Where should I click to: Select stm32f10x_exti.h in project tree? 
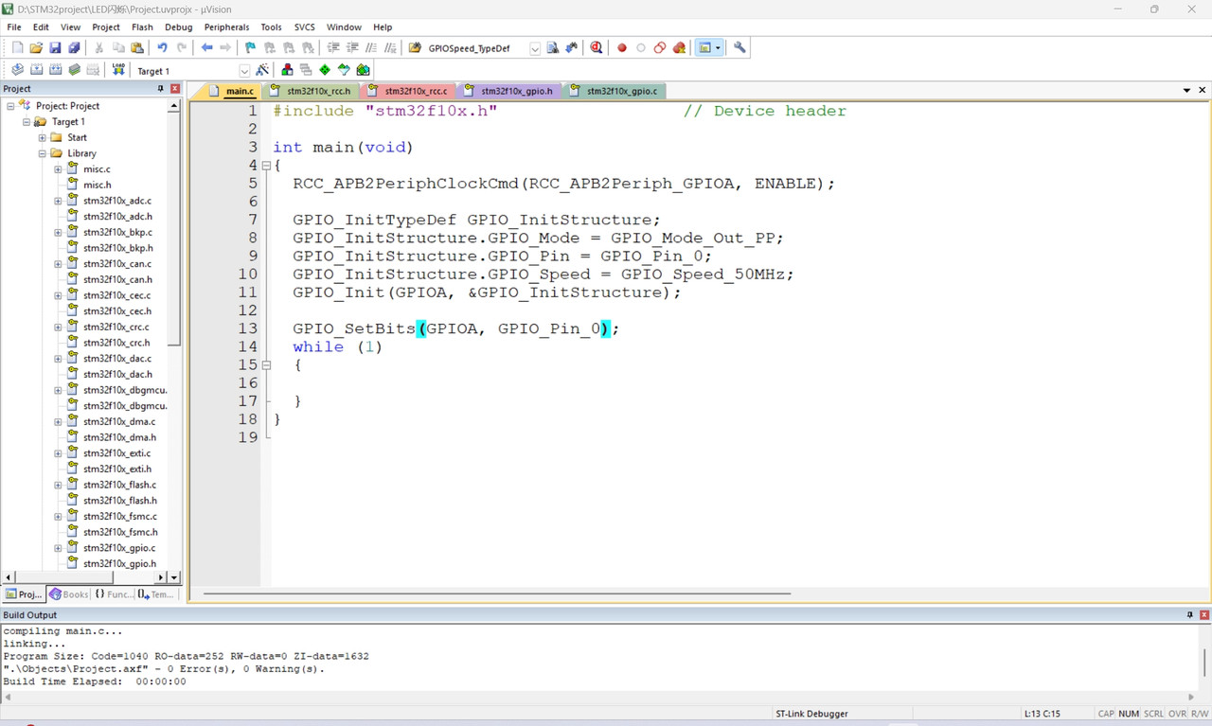119,469
